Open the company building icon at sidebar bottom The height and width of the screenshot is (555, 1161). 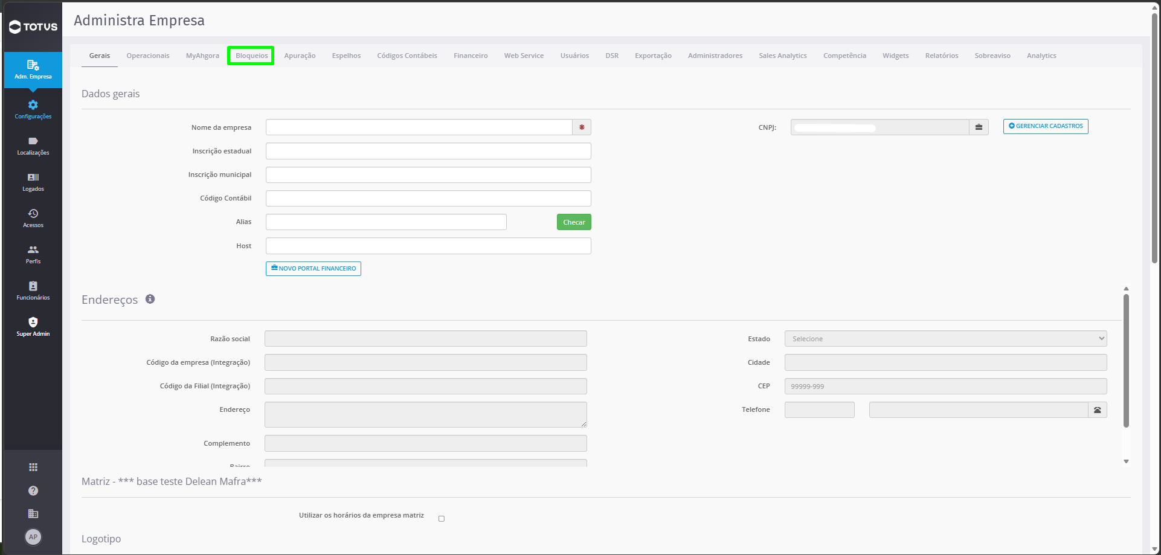pyautogui.click(x=33, y=513)
